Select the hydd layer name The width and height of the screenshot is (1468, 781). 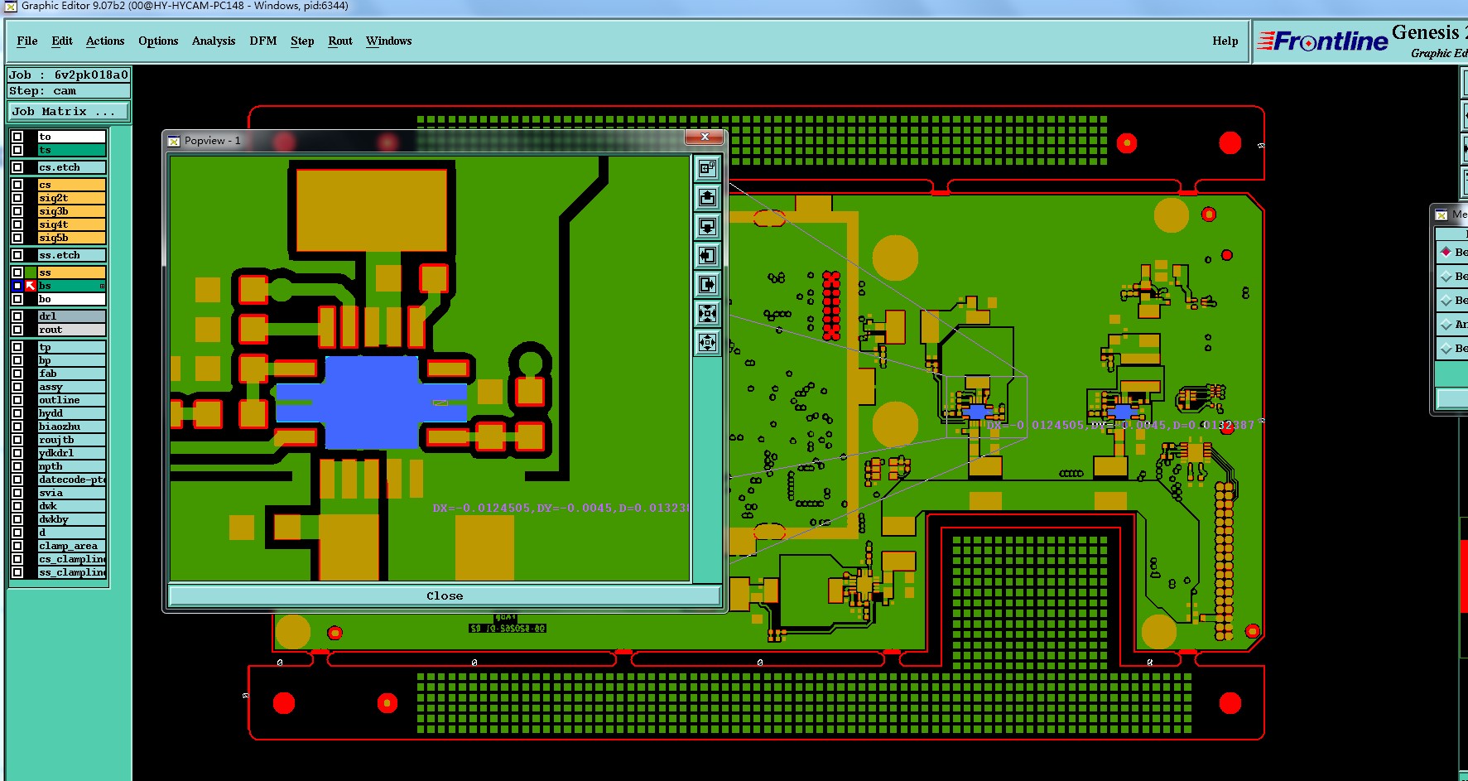(72, 413)
